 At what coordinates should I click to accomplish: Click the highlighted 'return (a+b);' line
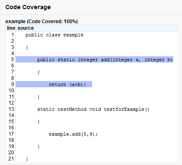coord(54,84)
